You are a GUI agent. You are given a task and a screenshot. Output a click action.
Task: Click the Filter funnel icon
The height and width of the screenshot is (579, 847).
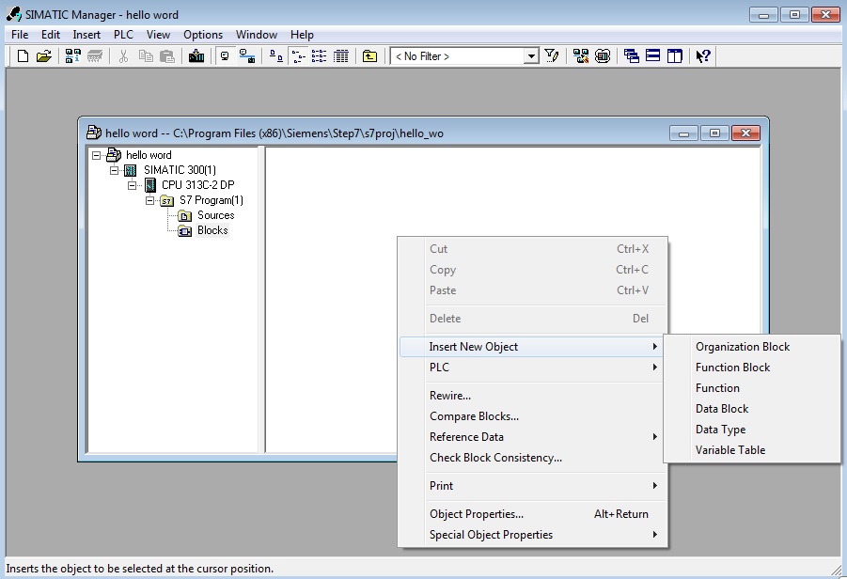pyautogui.click(x=552, y=56)
